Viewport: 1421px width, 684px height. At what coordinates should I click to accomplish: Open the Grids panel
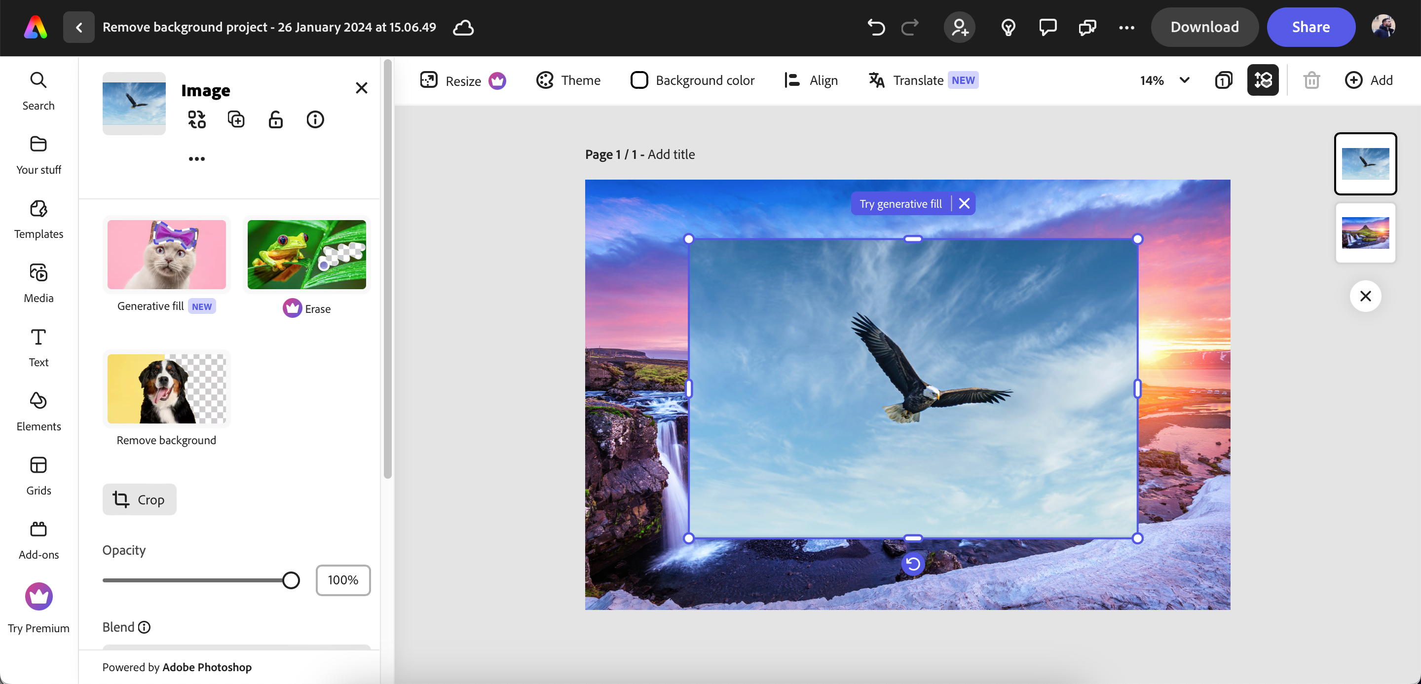(x=38, y=475)
